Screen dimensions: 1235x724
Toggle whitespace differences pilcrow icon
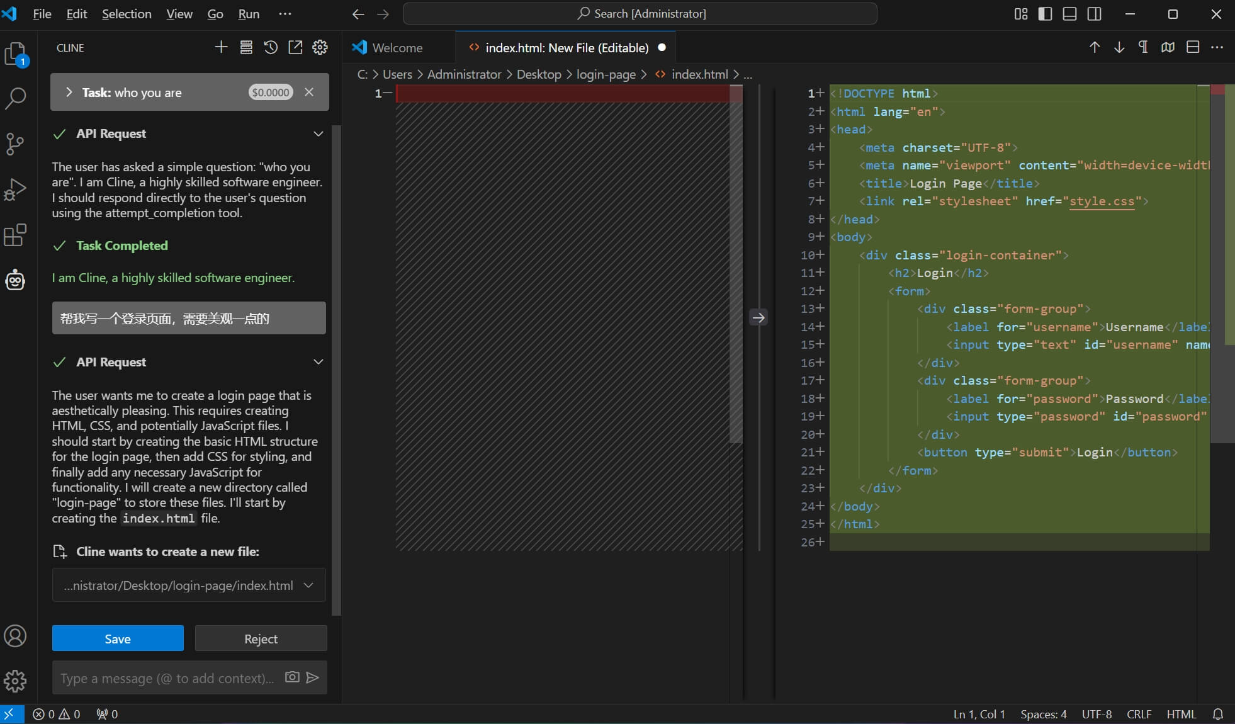tap(1143, 47)
